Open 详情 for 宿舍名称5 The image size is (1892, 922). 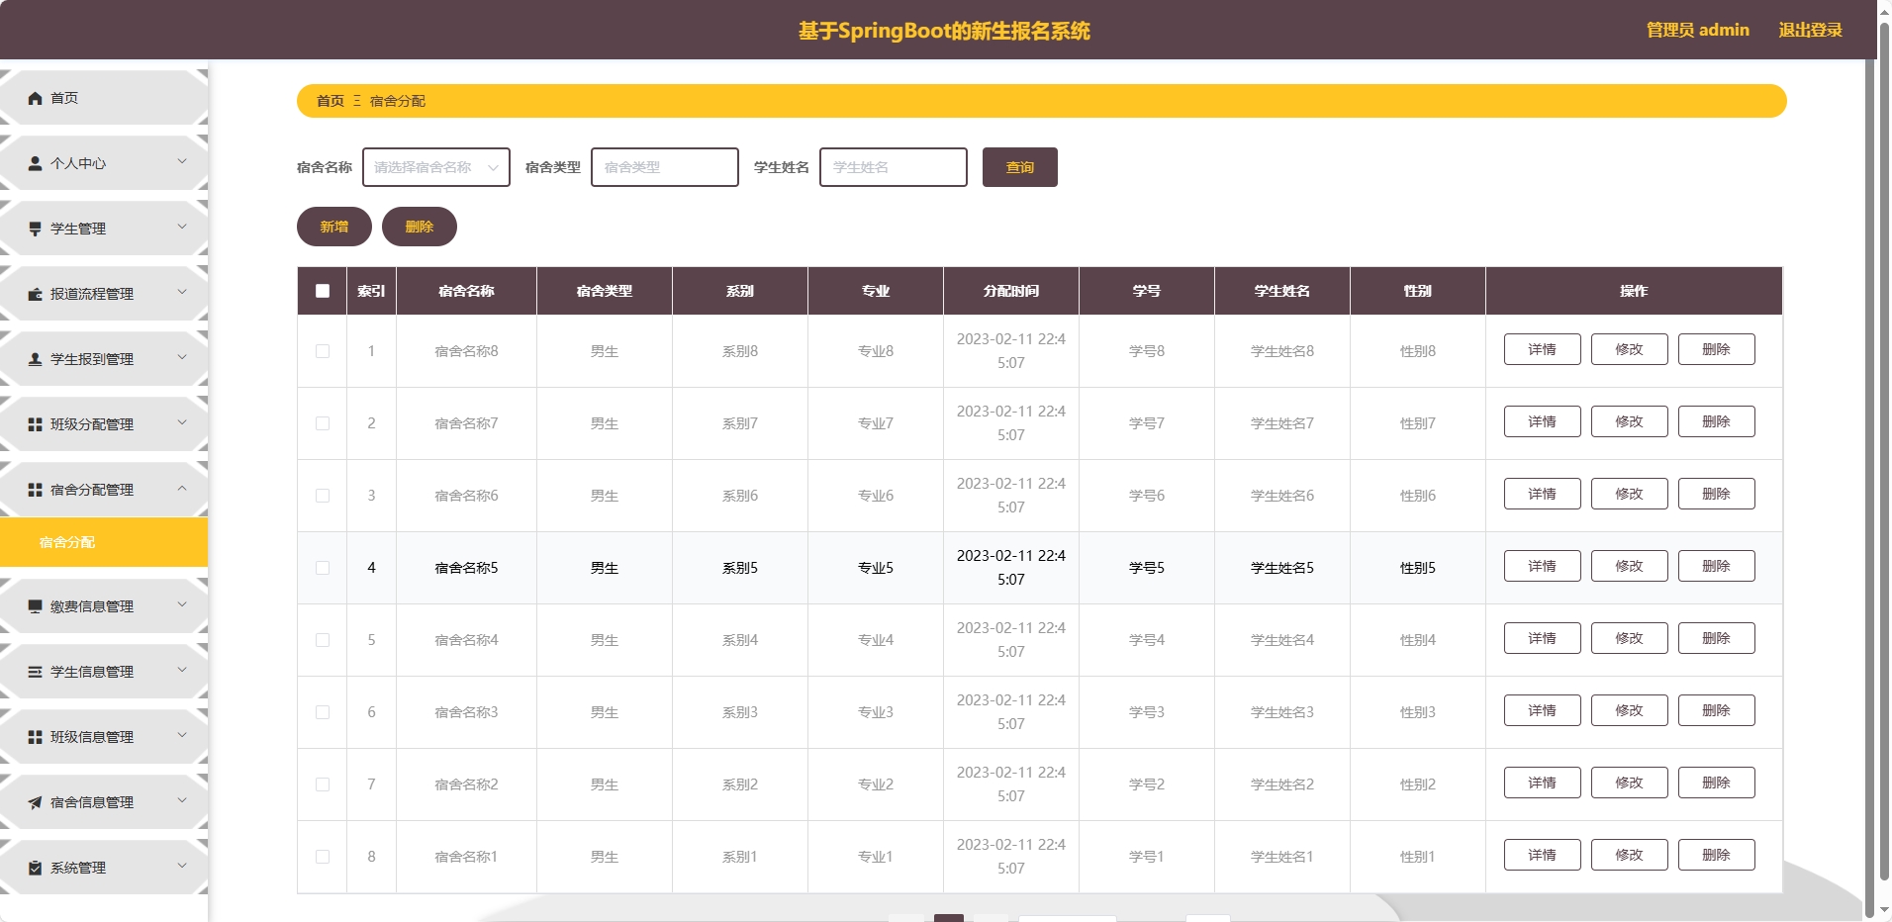(1542, 566)
